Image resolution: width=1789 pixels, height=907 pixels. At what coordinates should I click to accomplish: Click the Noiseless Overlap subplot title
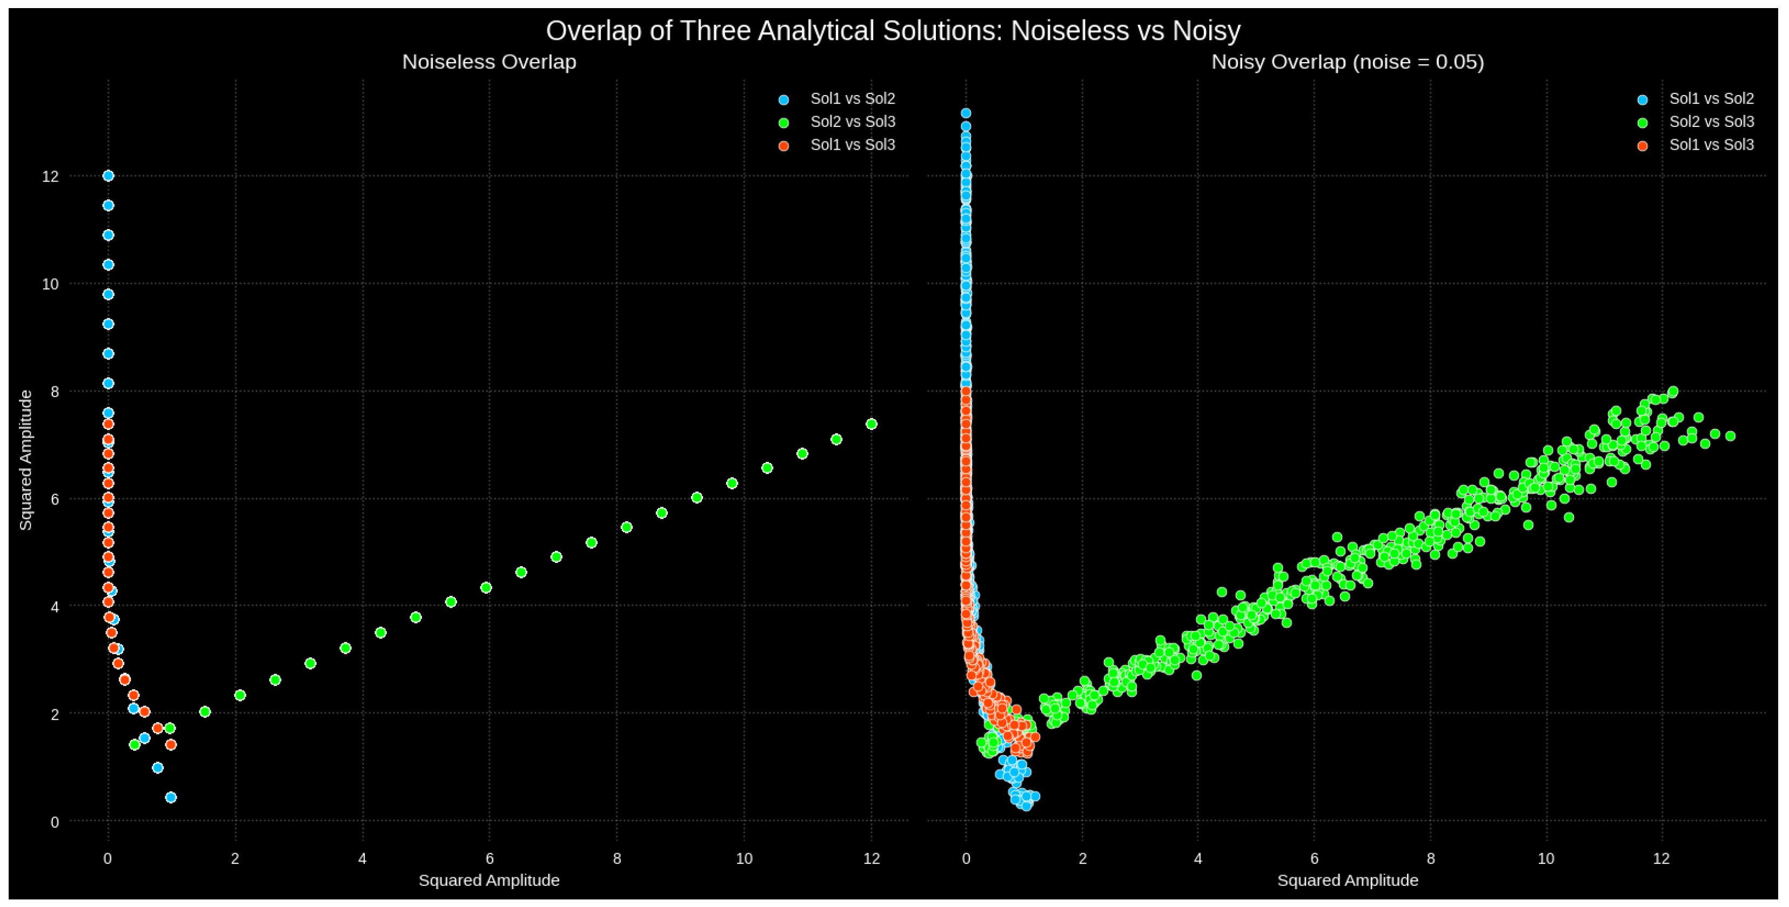coord(489,62)
